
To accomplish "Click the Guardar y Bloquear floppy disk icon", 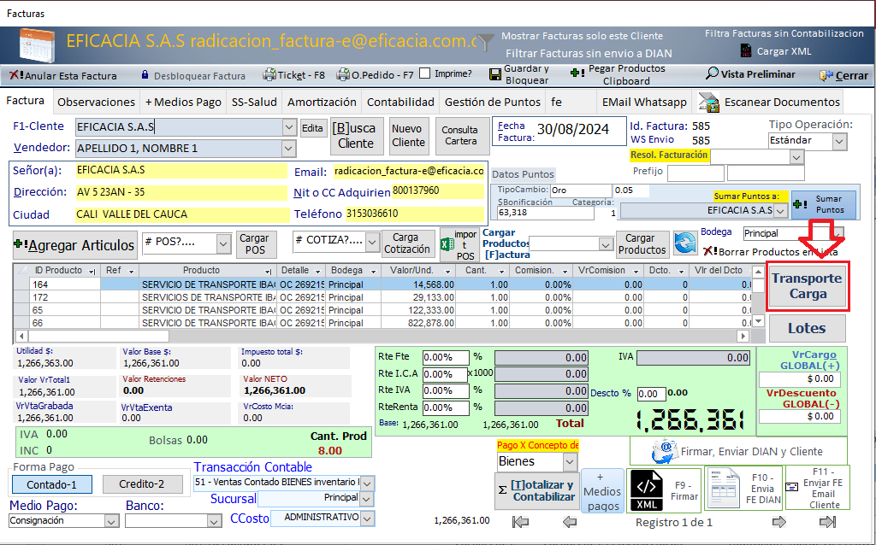I will point(495,75).
